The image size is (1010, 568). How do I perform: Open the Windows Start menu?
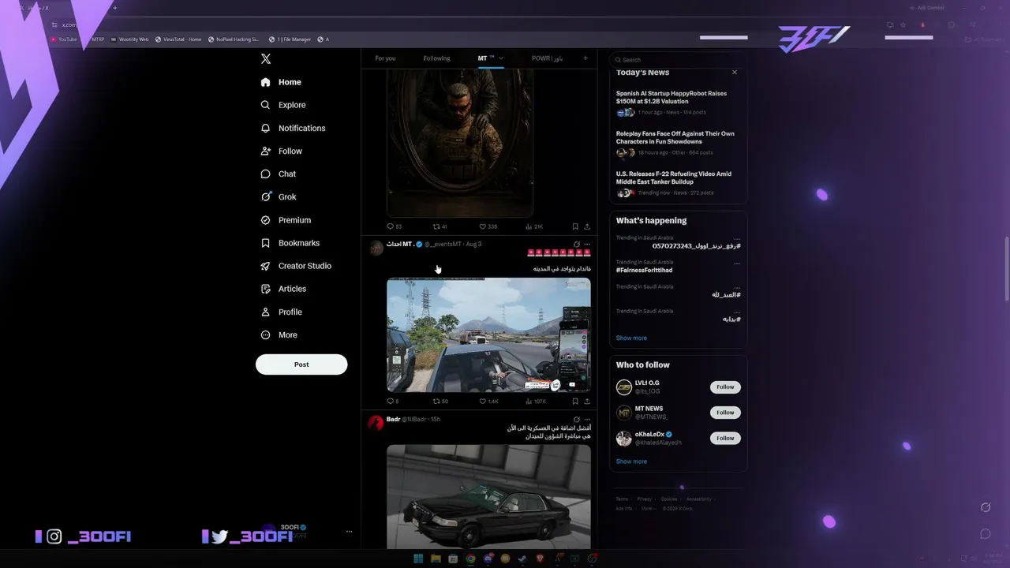[x=418, y=559]
